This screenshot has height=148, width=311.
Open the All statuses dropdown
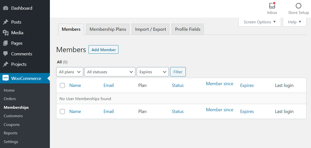click(x=110, y=72)
